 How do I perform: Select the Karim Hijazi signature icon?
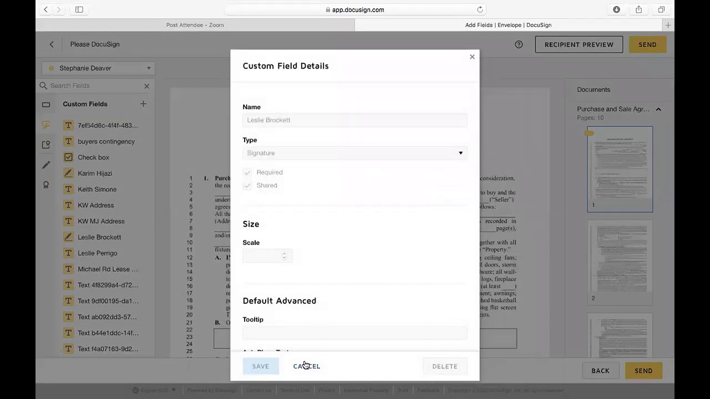coord(68,173)
